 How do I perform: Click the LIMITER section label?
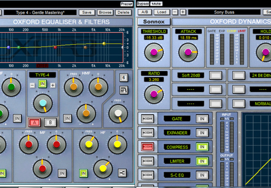[x=177, y=161]
